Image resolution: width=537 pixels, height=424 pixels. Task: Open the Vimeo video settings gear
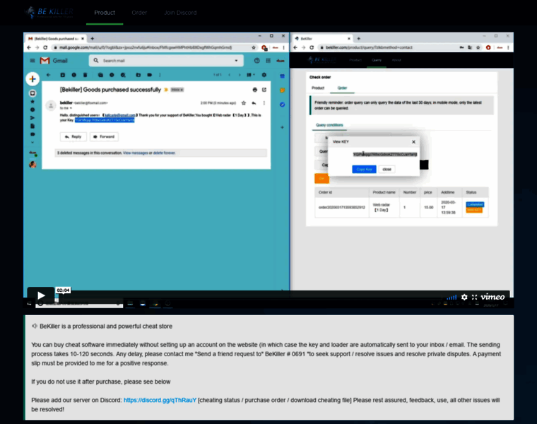[464, 298]
